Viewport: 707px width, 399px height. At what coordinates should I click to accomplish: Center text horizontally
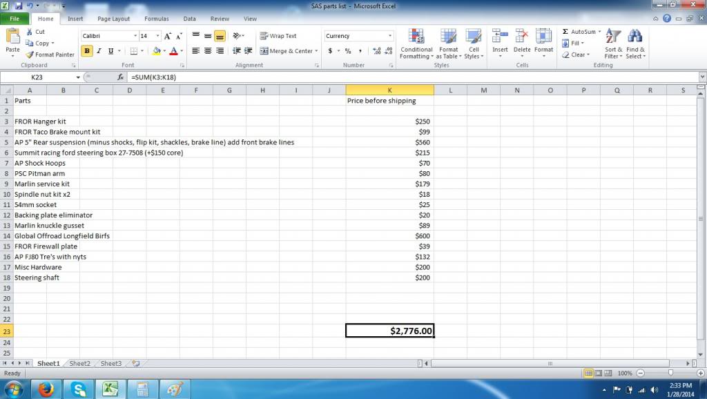tap(207, 51)
